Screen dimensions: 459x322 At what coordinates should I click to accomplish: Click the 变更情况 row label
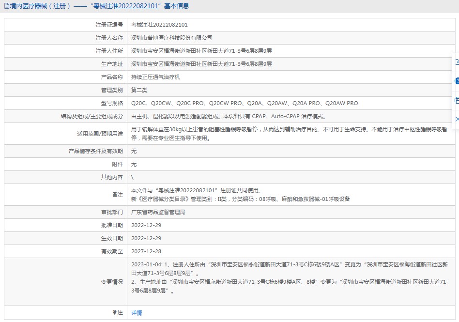[112, 282]
